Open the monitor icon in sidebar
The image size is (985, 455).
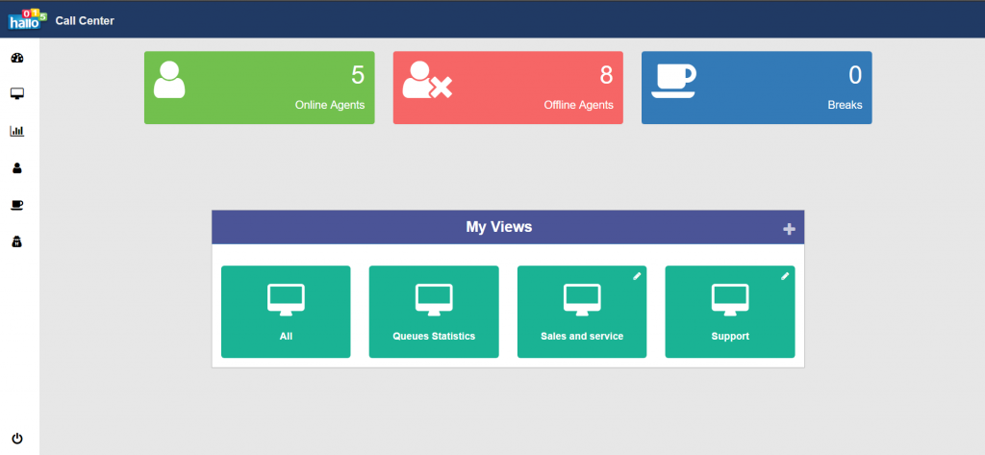tap(16, 93)
